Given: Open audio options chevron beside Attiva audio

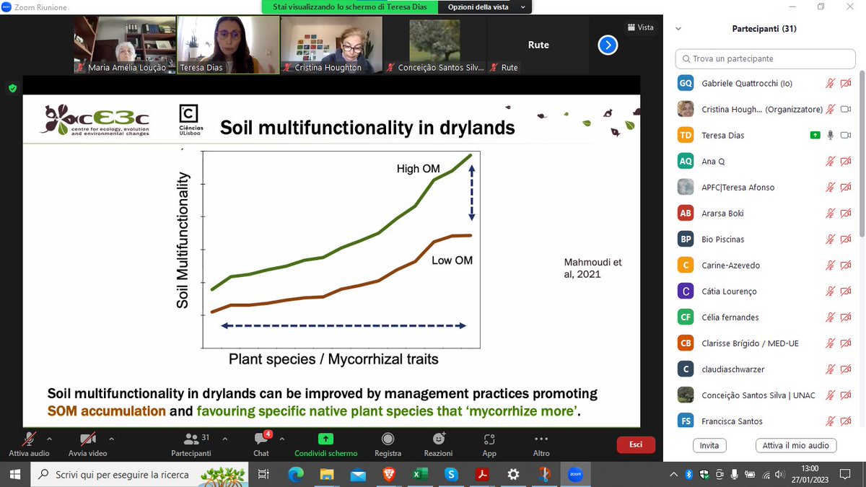Looking at the screenshot, I should coord(49,438).
